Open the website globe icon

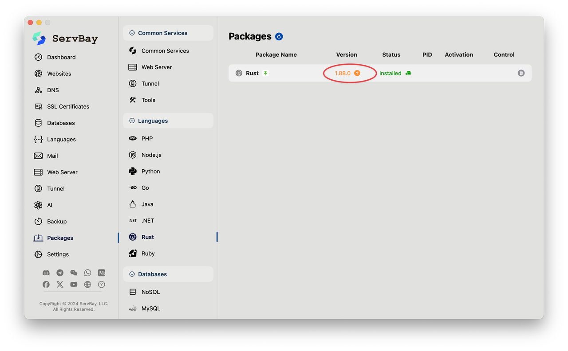pos(87,285)
